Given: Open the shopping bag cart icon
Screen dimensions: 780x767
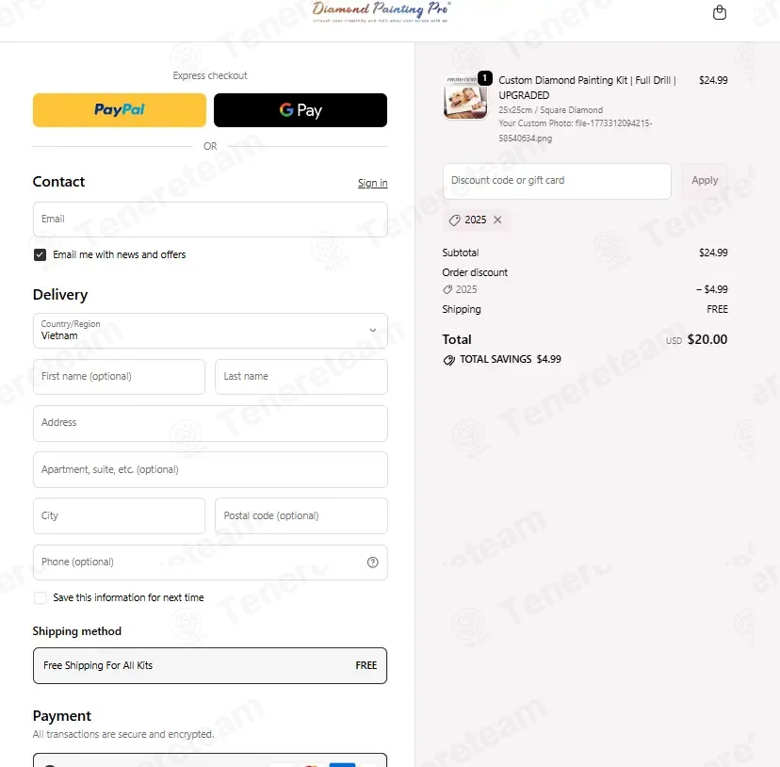Looking at the screenshot, I should 720,12.
